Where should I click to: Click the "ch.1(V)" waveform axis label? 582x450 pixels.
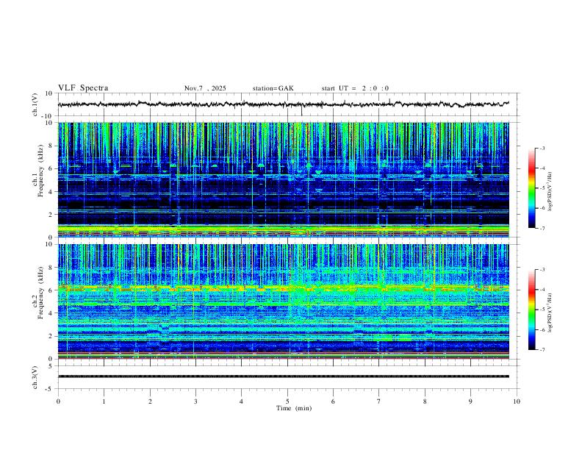[x=35, y=104]
